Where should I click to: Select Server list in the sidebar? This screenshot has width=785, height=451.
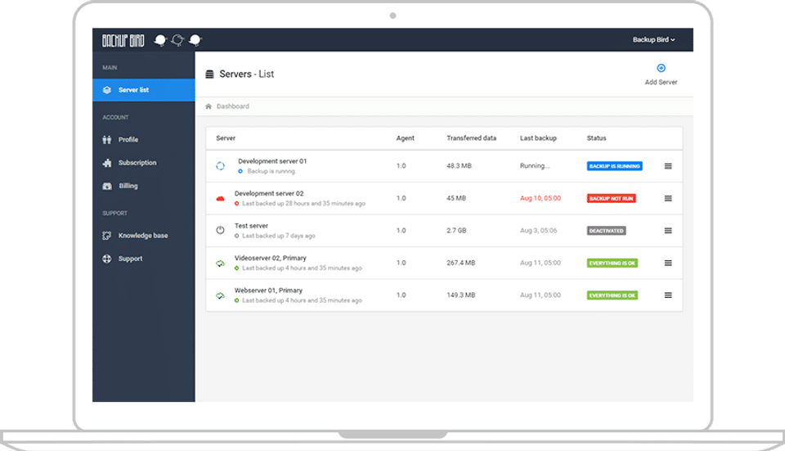tap(144, 90)
